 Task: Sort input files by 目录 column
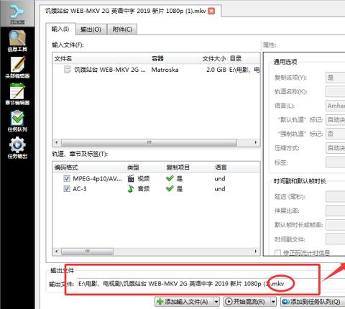[244, 58]
